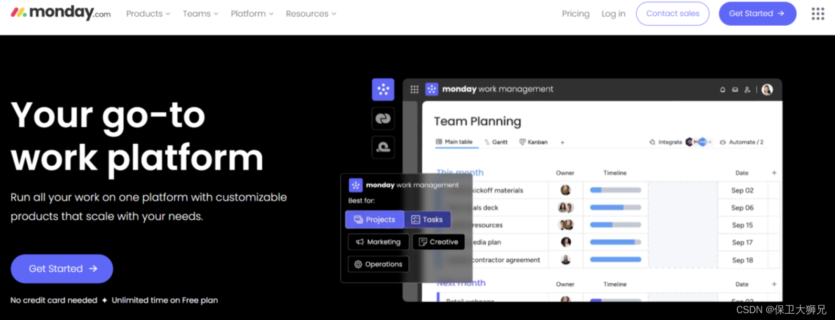Image resolution: width=835 pixels, height=320 pixels.
Task: Expand the Products menu
Action: 148,14
